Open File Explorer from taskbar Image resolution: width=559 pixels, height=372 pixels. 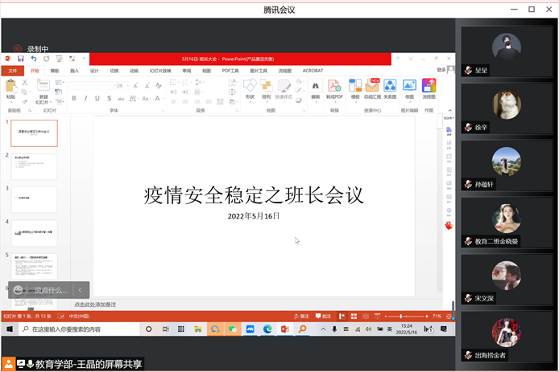[x=198, y=329]
